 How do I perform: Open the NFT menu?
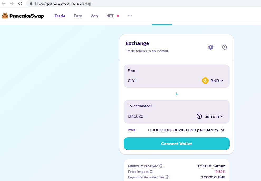click(110, 16)
